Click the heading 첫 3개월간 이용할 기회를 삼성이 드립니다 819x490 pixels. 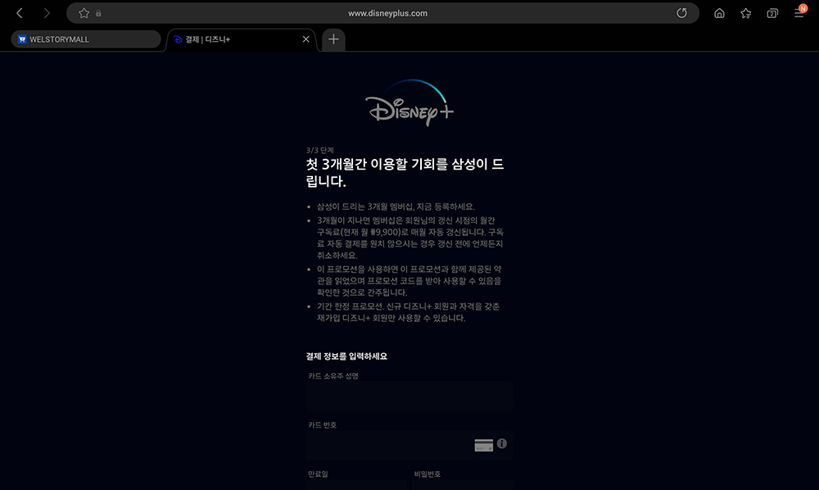tap(405, 172)
